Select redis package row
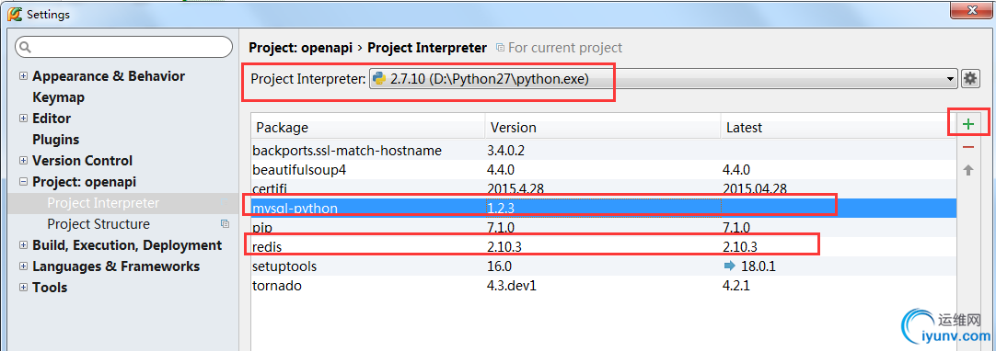 (603, 247)
